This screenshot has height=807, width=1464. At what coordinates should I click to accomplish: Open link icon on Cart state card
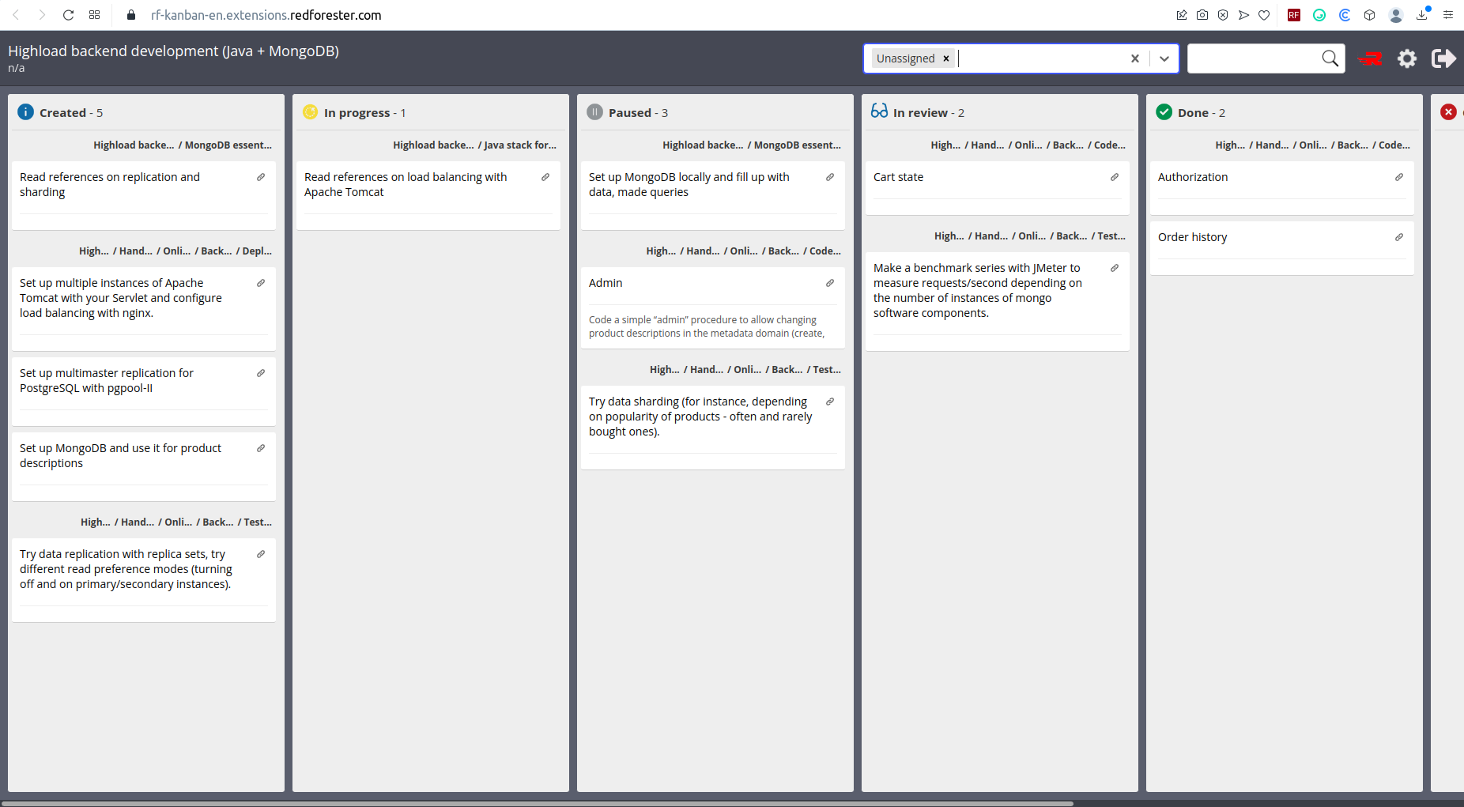click(1115, 177)
